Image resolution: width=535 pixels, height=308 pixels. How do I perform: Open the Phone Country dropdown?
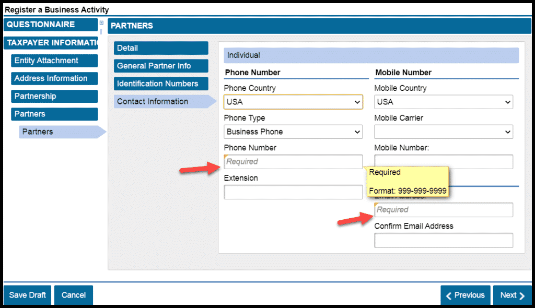(x=293, y=102)
